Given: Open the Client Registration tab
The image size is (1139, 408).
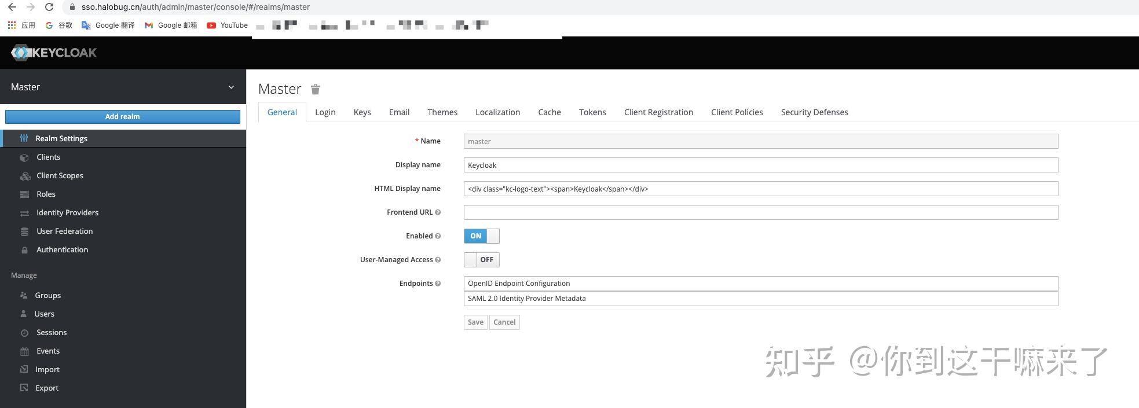Looking at the screenshot, I should pyautogui.click(x=658, y=112).
